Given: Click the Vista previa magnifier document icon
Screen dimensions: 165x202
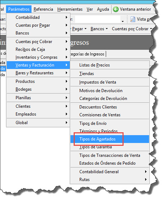Looking at the screenshot, I should click(133, 19).
